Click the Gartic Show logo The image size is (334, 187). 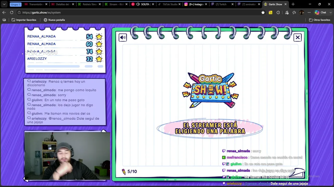(x=210, y=90)
